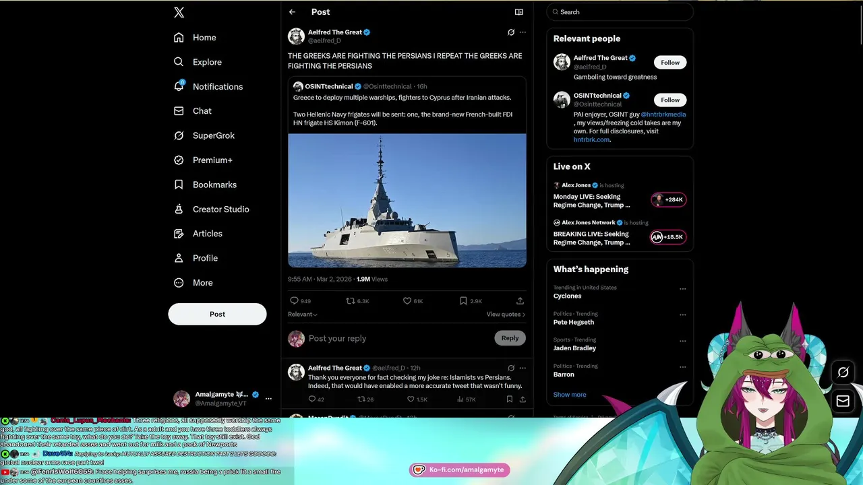Click Show more under What's happening
Screen dimensions: 863x485
tap(570, 395)
